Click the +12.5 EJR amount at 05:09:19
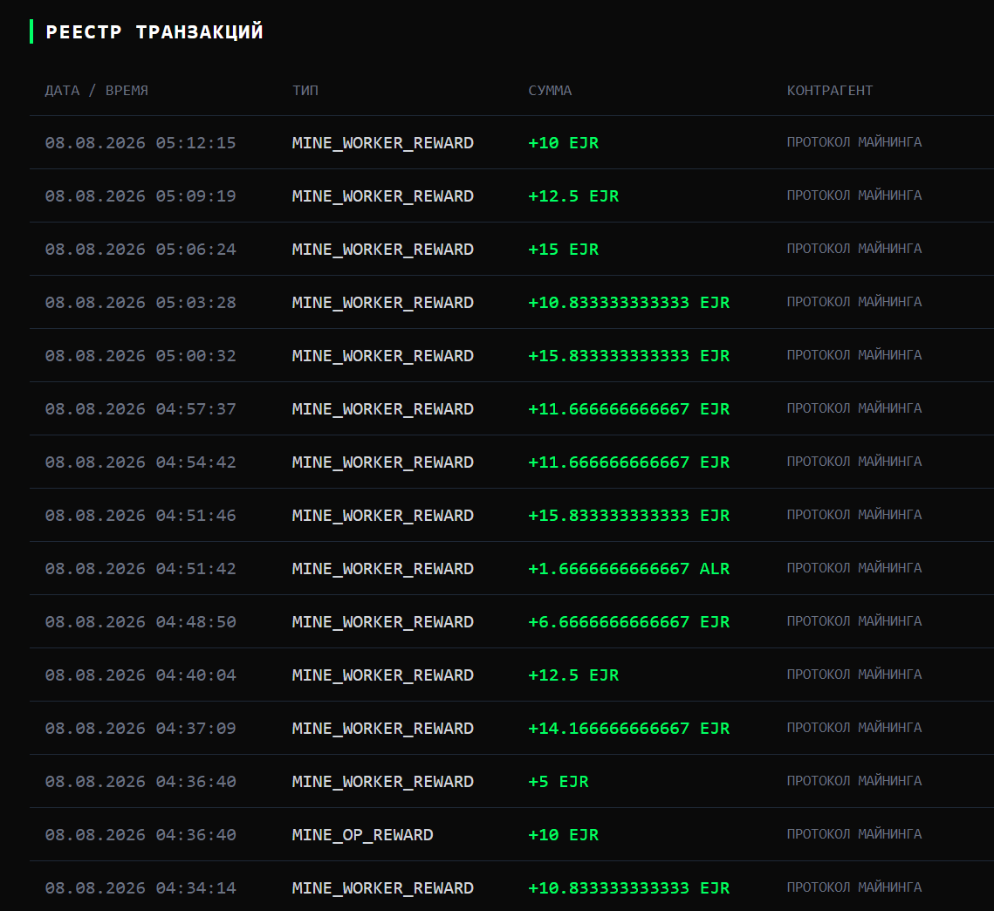This screenshot has height=911, width=994. 573,195
